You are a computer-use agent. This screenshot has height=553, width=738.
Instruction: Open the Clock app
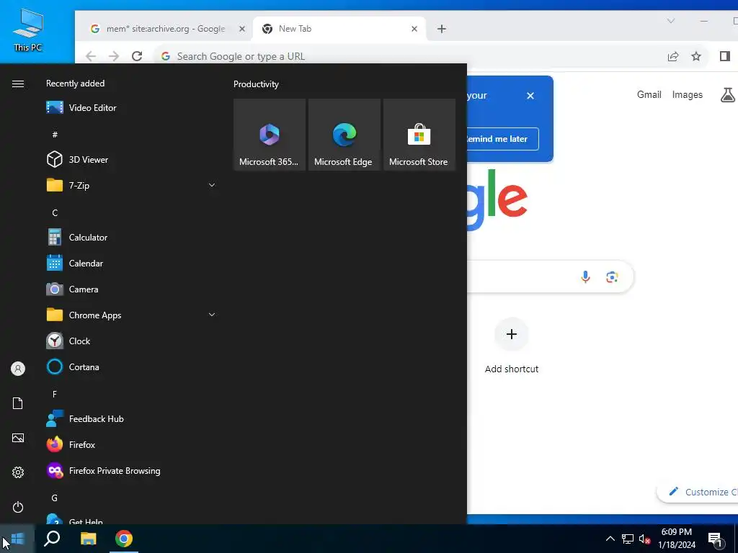pos(130,341)
